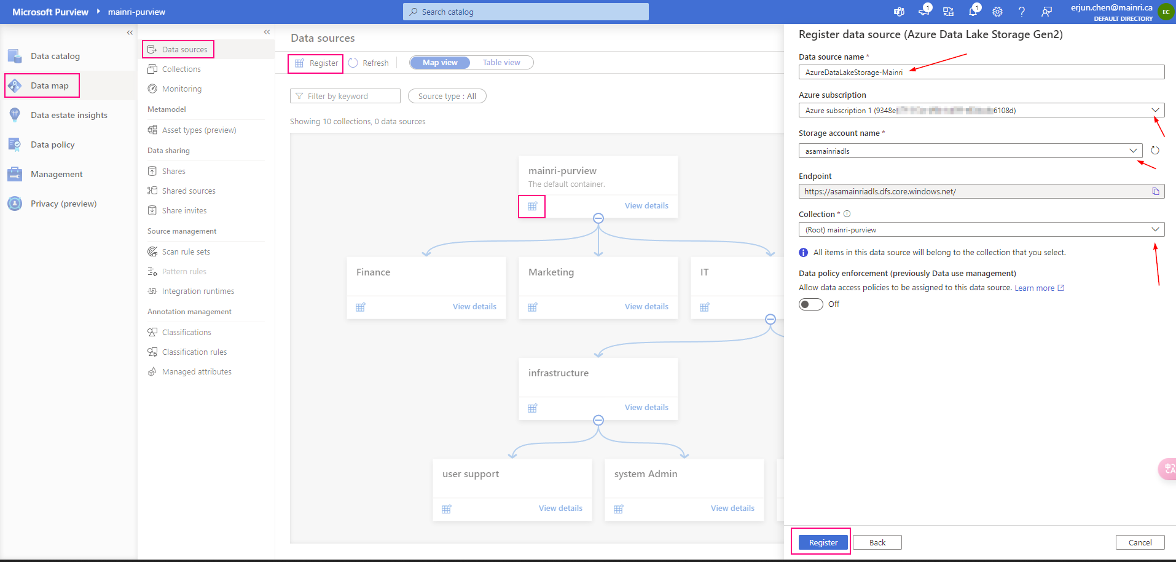The image size is (1176, 562).
Task: Copy the Endpoint URL using the copy icon
Action: point(1155,191)
